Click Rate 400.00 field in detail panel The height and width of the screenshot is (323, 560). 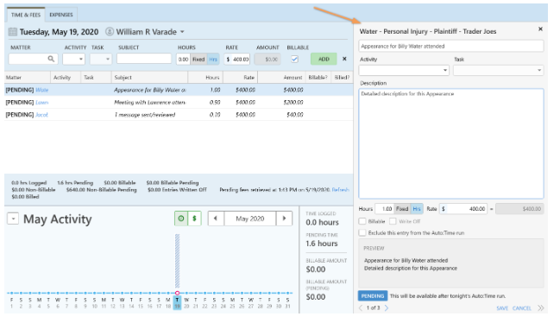point(463,209)
